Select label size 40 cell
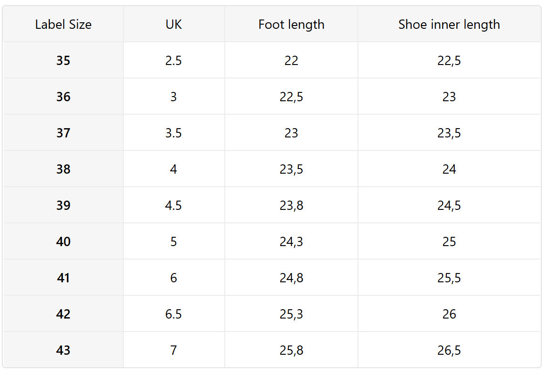545x371 pixels. point(63,241)
